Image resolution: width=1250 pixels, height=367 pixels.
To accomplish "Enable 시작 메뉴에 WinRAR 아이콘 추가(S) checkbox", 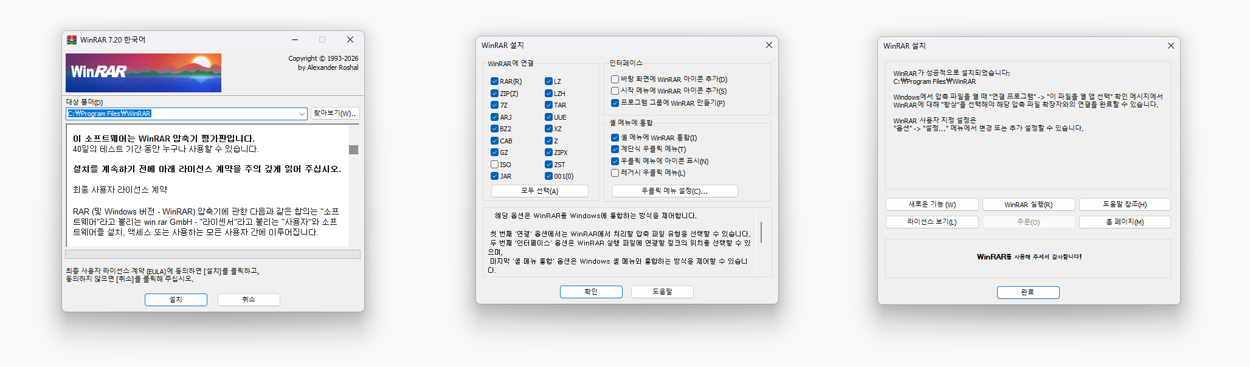I will pyautogui.click(x=615, y=91).
